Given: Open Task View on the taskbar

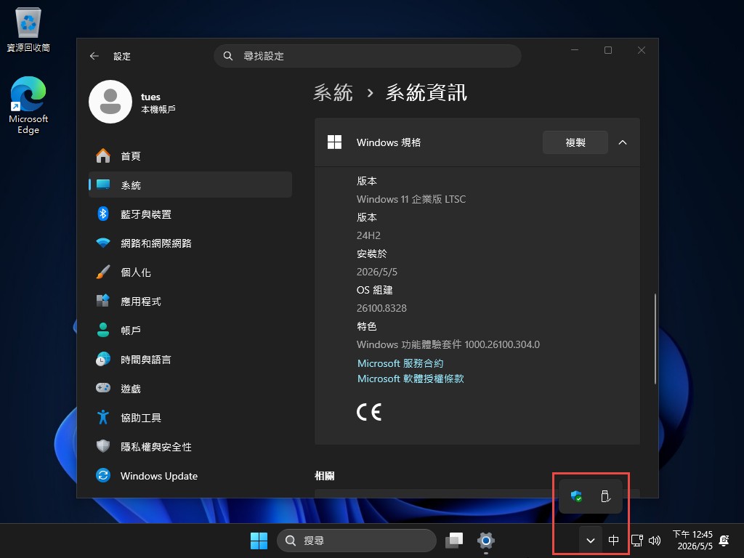Looking at the screenshot, I should coord(455,541).
